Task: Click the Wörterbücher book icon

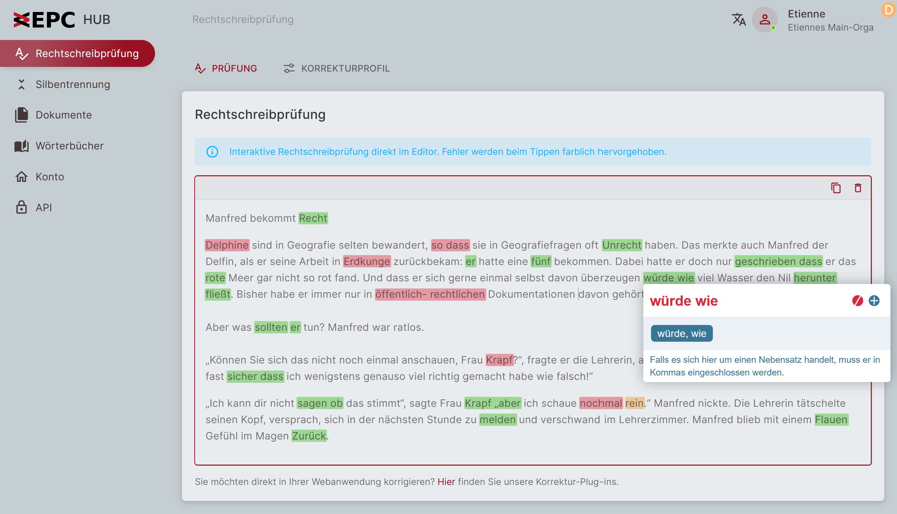Action: (21, 146)
